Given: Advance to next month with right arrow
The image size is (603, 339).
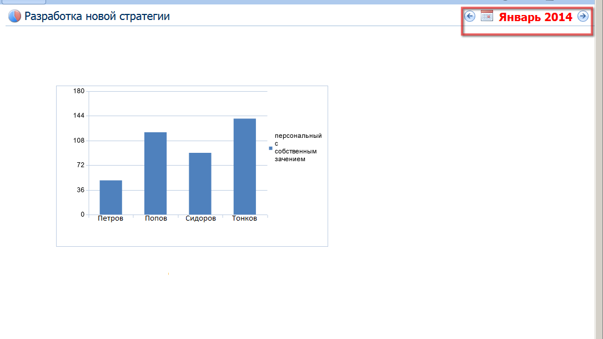Looking at the screenshot, I should 582,17.
